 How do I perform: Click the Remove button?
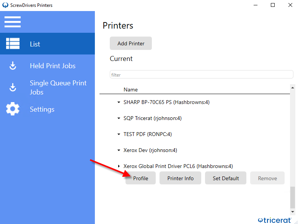(x=267, y=178)
